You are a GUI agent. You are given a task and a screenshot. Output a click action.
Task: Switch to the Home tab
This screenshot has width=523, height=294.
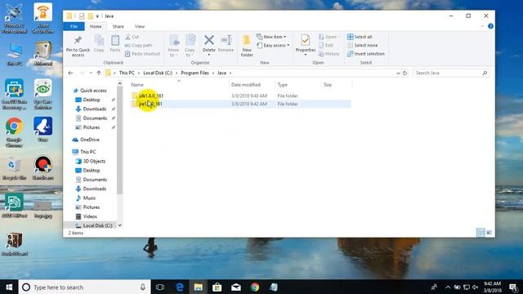[x=96, y=26]
